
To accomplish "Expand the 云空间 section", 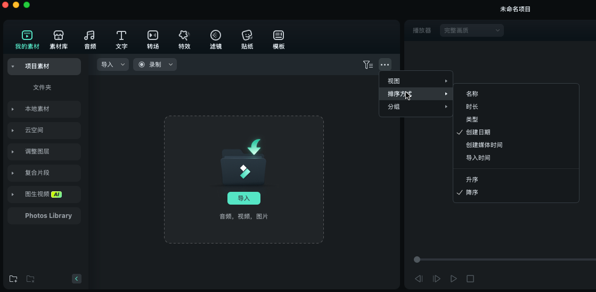I will pyautogui.click(x=13, y=131).
